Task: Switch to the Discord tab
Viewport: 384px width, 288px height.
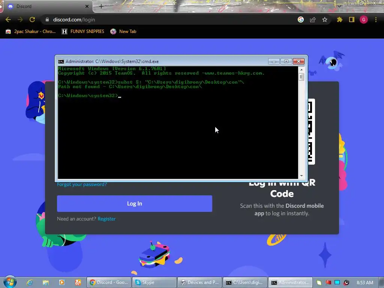Action: [x=46, y=6]
